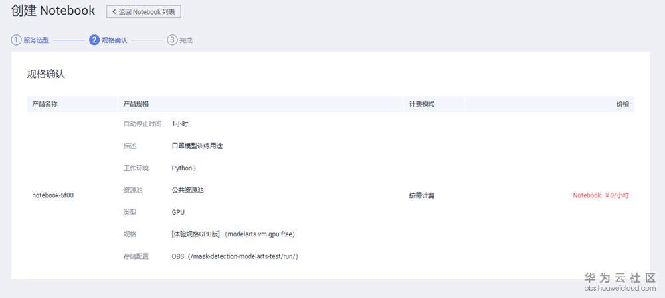Select the 规格确认 step label
665x298 pixels.
pos(114,40)
